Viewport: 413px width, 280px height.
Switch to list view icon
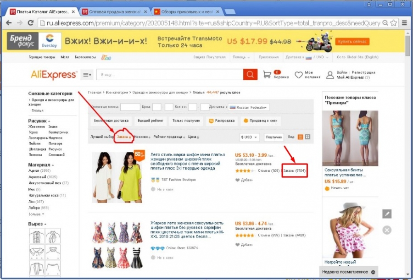click(300, 137)
